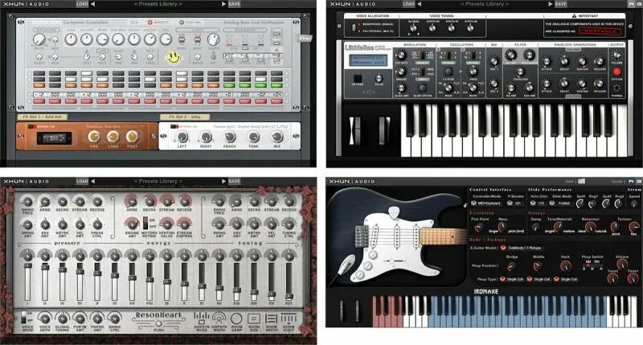The height and width of the screenshot is (345, 643).
Task: Open the Presets Library in the ResonHeart window
Action: [158, 181]
